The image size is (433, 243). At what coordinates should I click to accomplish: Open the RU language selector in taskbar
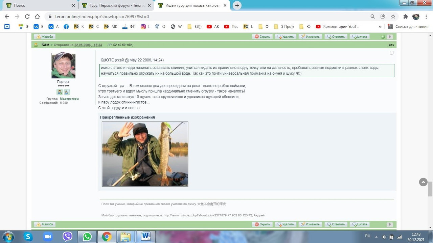tap(367, 236)
